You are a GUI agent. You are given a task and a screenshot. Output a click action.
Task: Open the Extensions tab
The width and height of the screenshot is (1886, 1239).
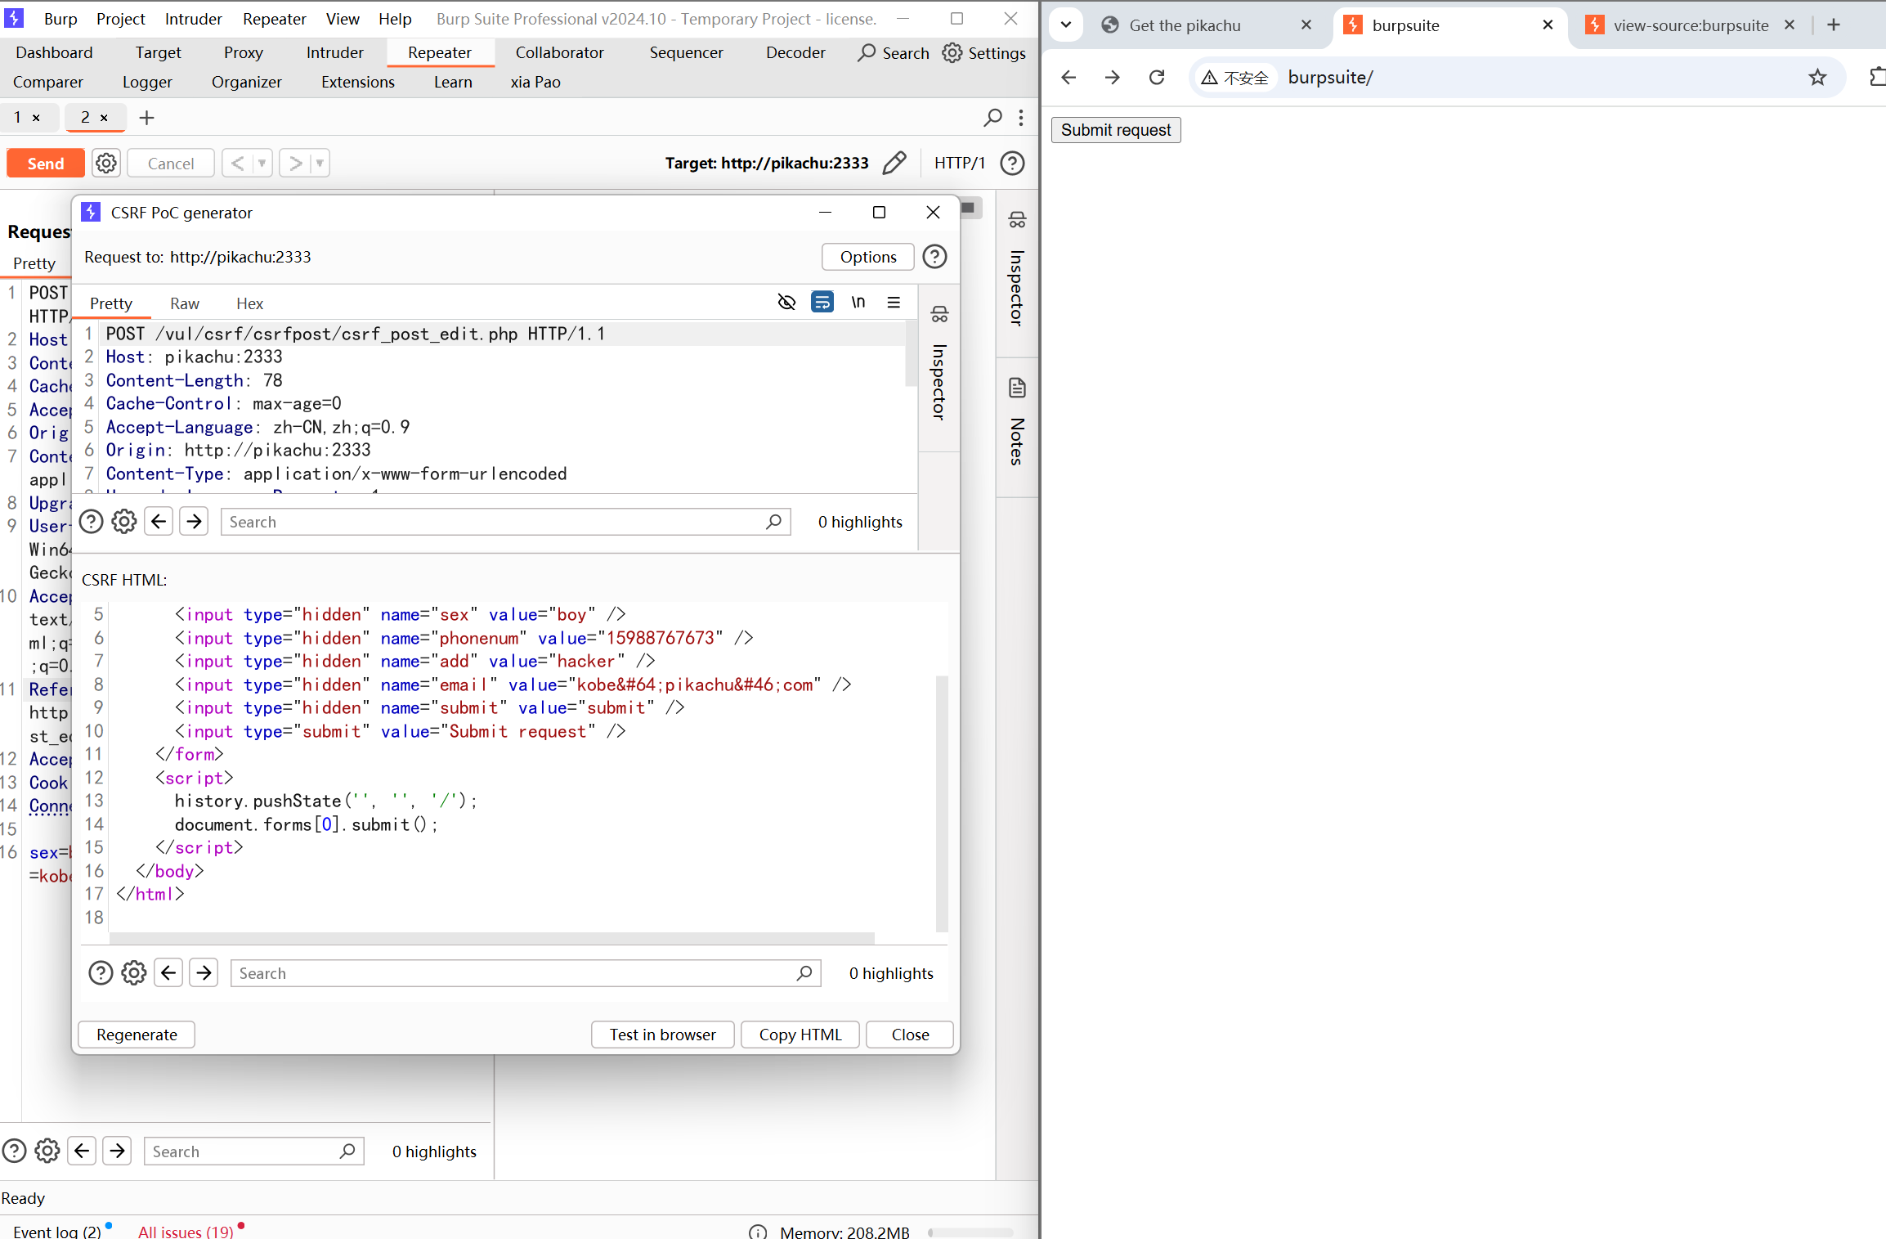[x=357, y=82]
